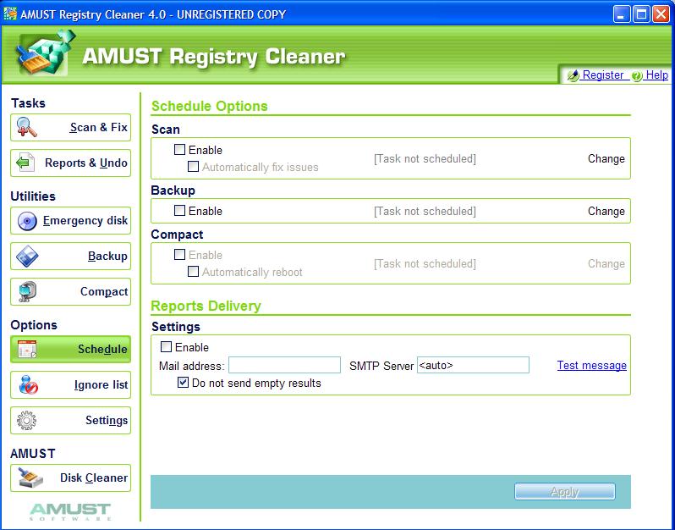Click the AMUST Registry Cleaner logo icon

click(x=45, y=53)
